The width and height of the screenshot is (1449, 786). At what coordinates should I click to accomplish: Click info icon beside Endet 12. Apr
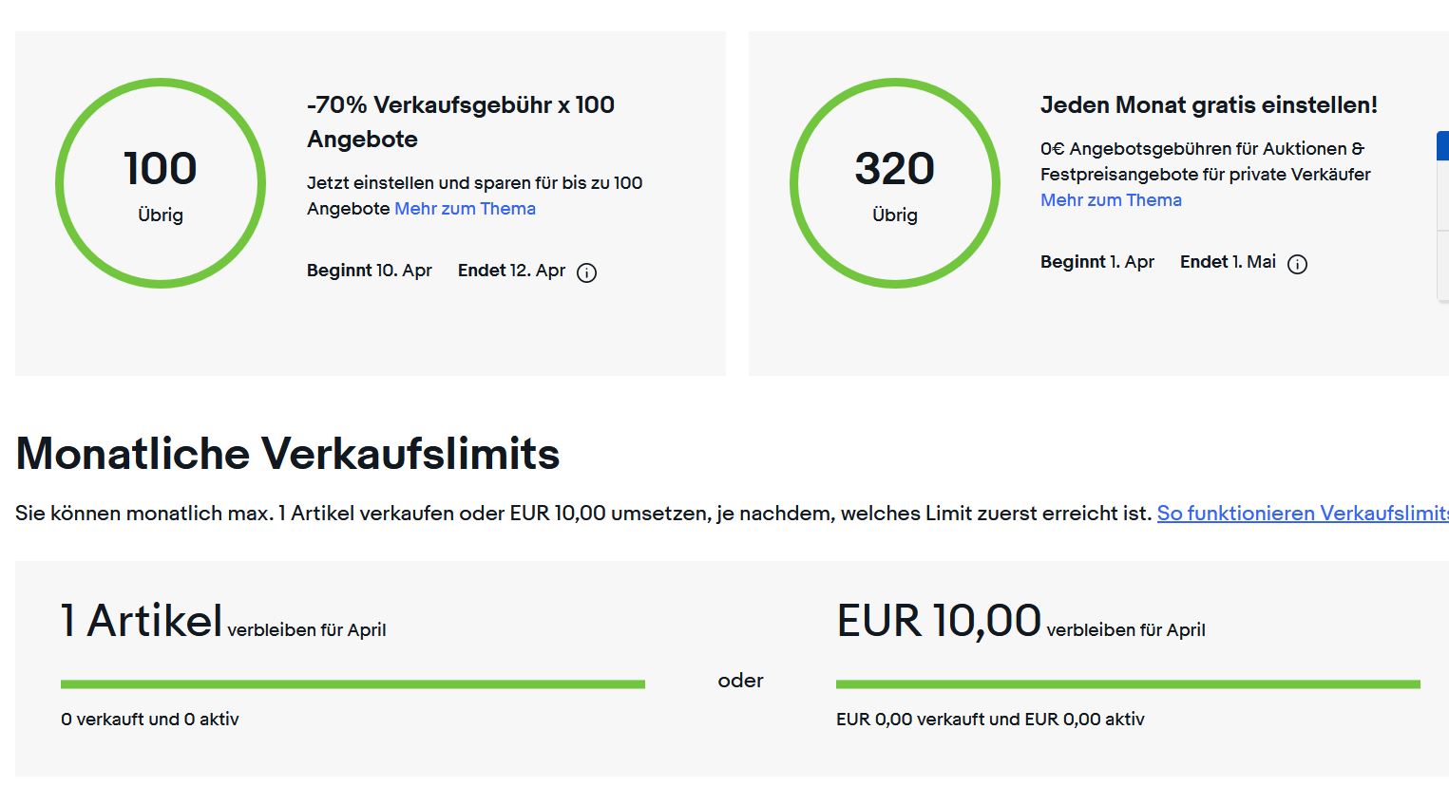point(587,273)
